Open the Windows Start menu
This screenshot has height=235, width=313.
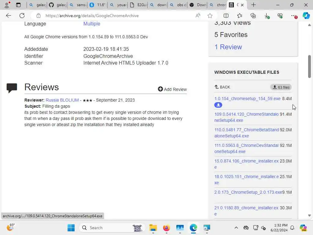71,228
